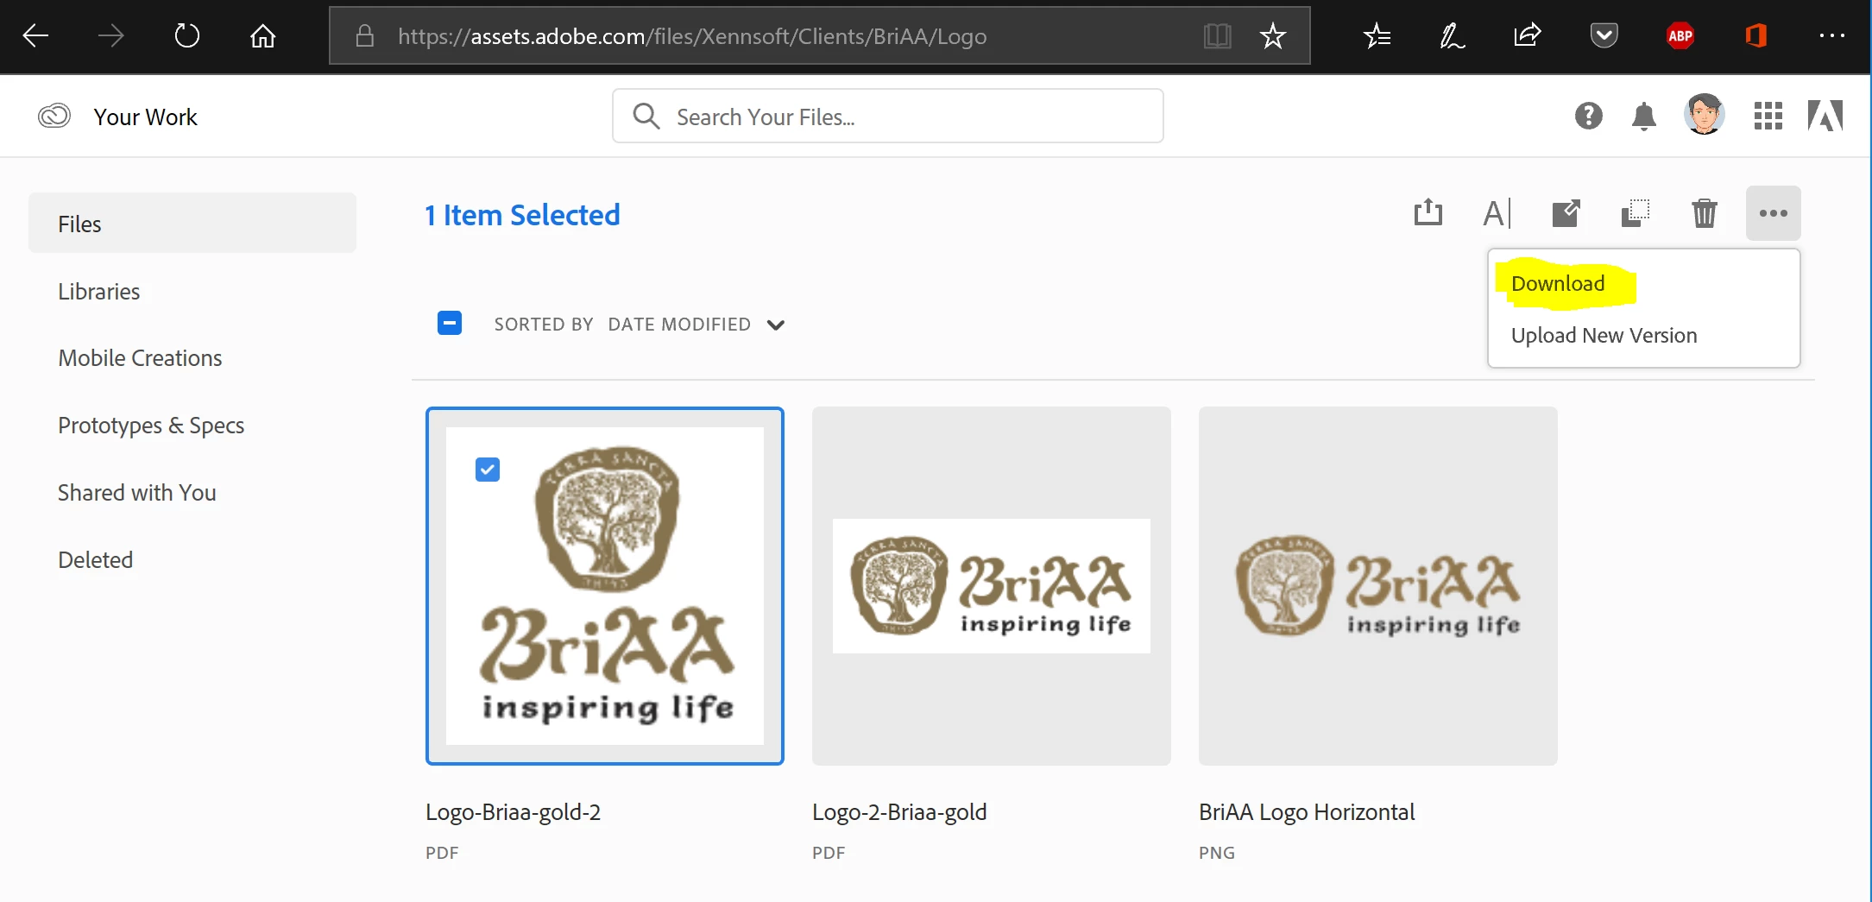The image size is (1872, 902).
Task: Click the PNG type label under BriAA Logo Horizontal
Action: 1216,853
